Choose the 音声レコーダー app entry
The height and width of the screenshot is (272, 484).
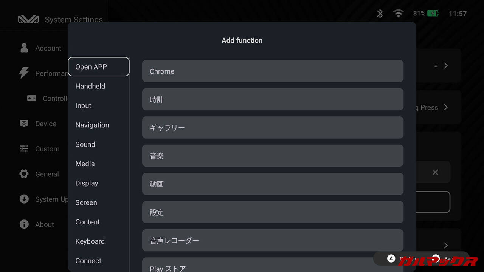[273, 240]
